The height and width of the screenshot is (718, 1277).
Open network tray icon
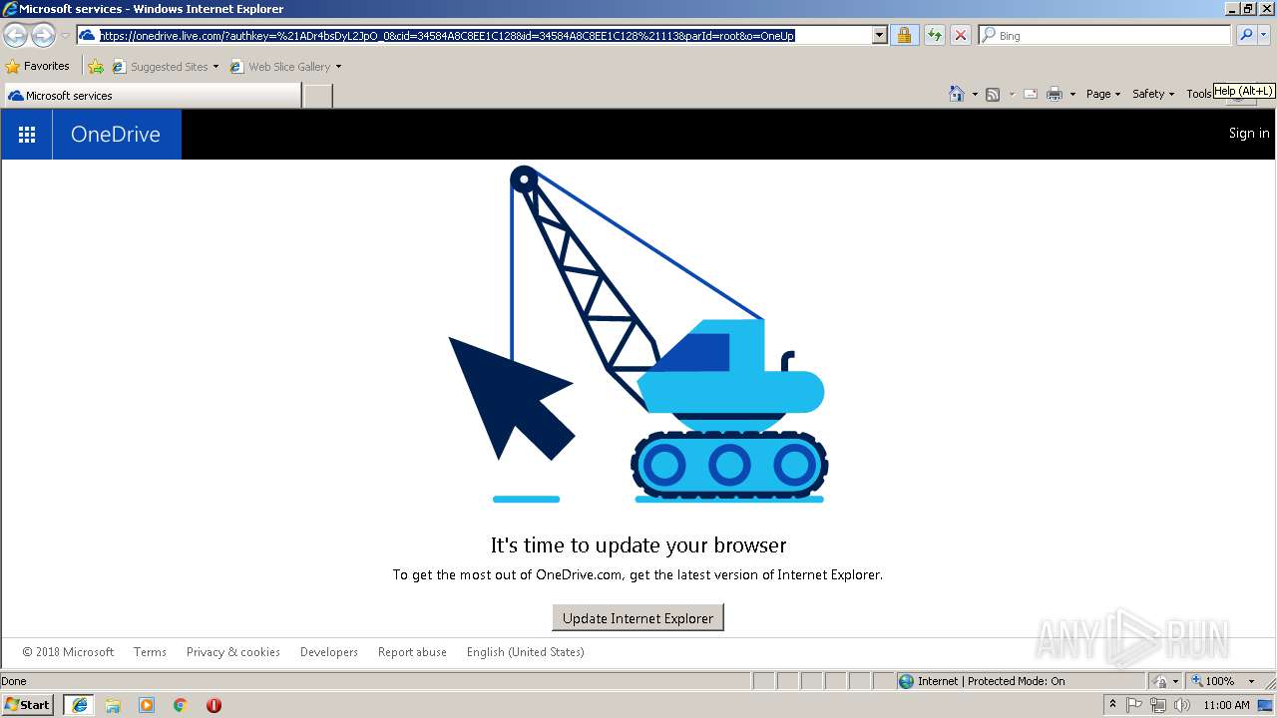click(x=1158, y=705)
